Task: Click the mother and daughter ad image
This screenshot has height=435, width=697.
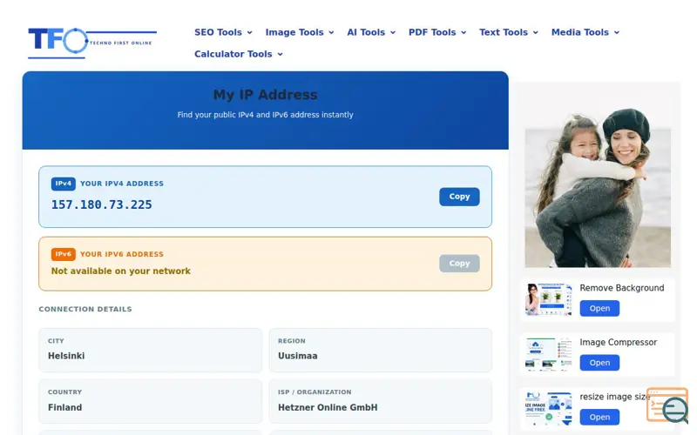Action: coord(598,188)
